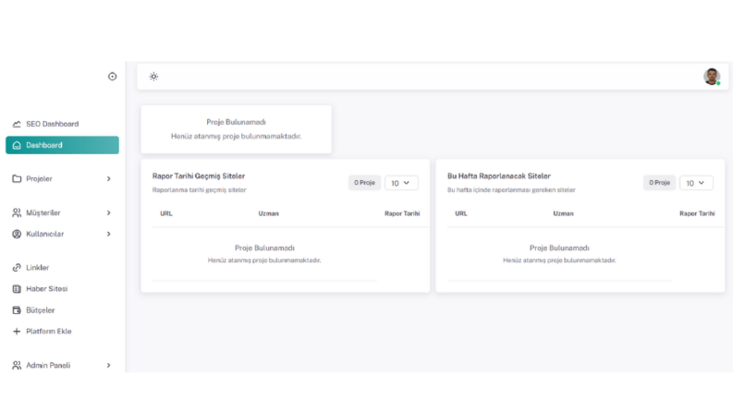
Task: Click the SEO Dashboard chart icon
Action: point(17,124)
